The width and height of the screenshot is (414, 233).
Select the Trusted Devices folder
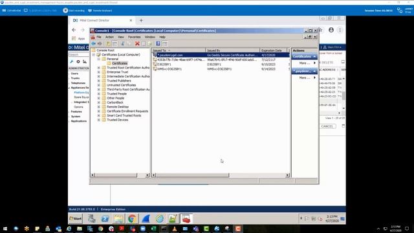pos(118,120)
